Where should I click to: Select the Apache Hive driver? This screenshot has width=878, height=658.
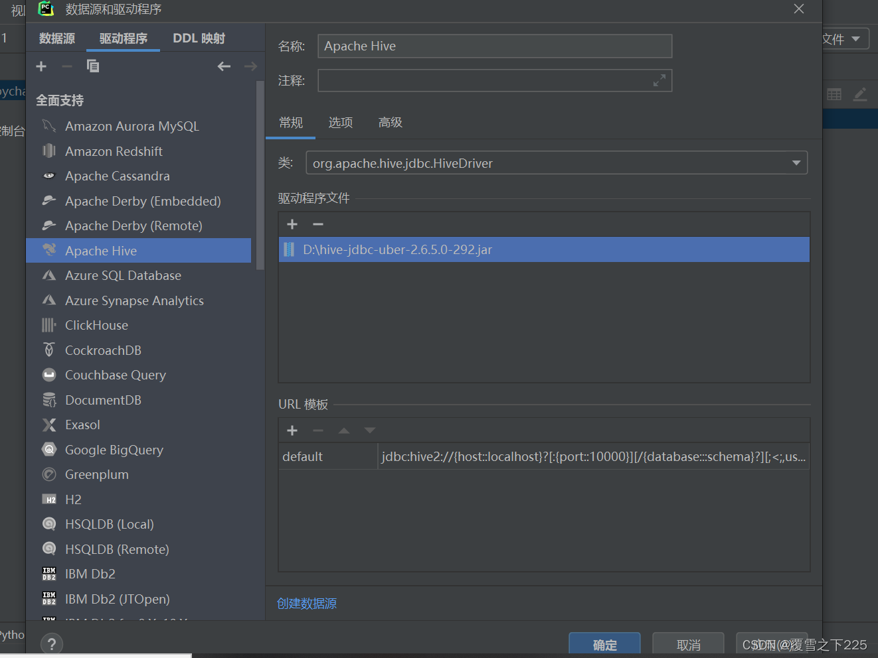click(138, 251)
